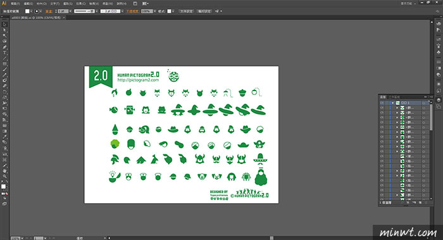Open the 物件(O) Object menu
The height and width of the screenshot is (240, 443).
coord(42,4)
